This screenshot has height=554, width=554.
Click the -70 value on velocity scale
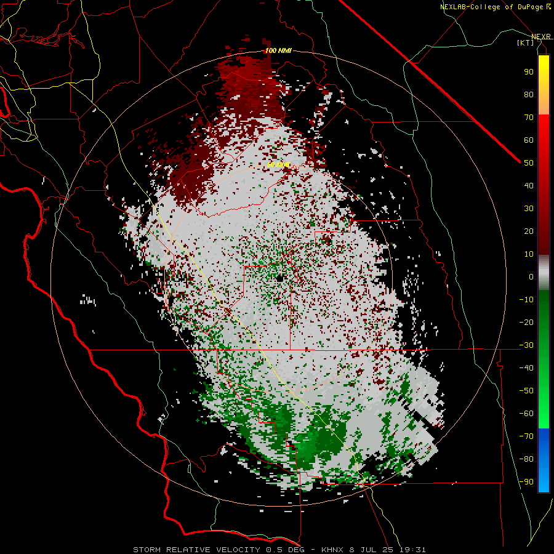coord(526,436)
